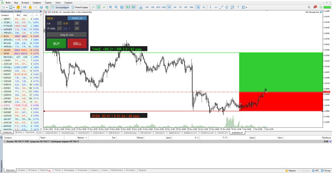Select the JP225 row in Market Watch
The image size is (332, 173).
pos(20,36)
